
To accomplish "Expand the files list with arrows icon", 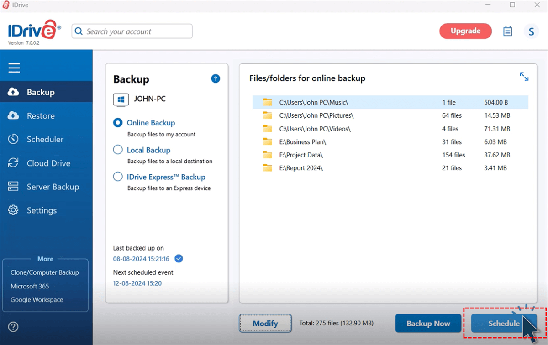I will coord(524,77).
